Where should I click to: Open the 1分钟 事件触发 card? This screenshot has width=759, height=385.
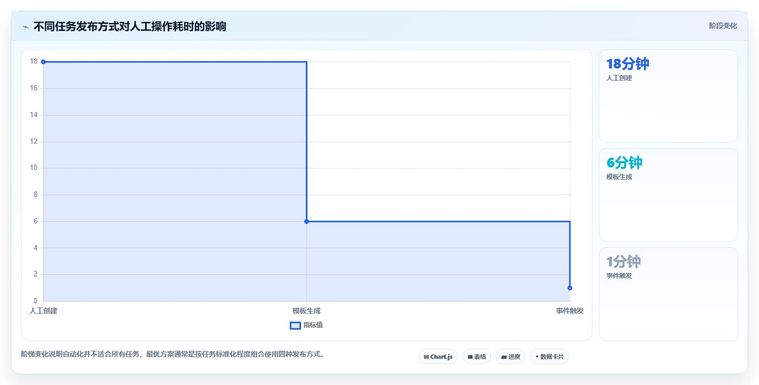668,294
